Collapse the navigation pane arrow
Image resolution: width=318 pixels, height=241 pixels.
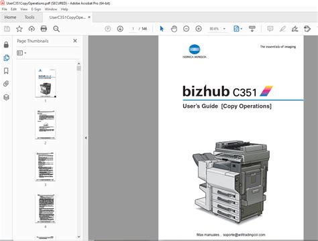click(x=86, y=138)
